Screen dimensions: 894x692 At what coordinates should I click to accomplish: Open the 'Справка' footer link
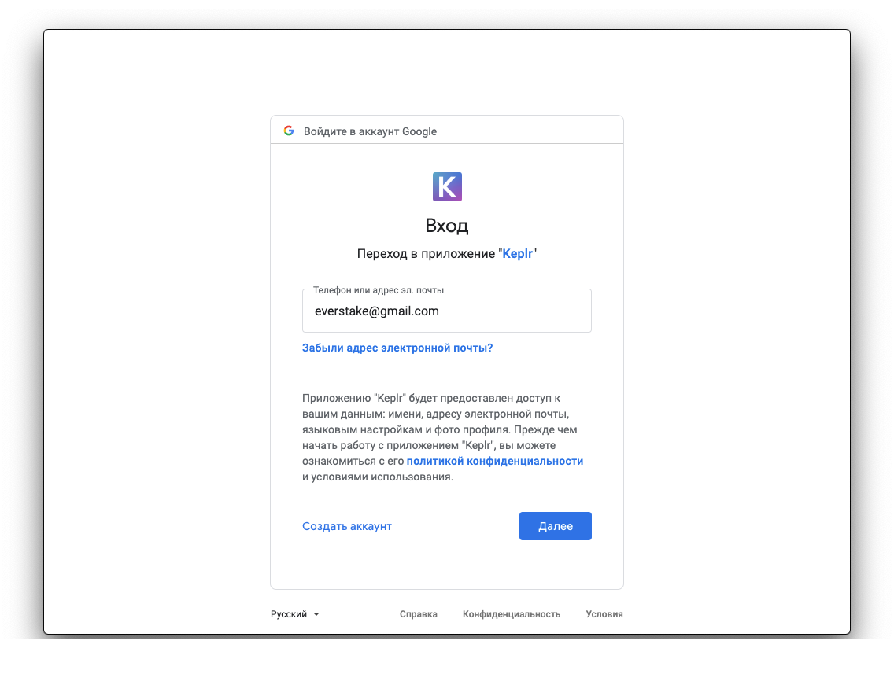[x=419, y=614]
